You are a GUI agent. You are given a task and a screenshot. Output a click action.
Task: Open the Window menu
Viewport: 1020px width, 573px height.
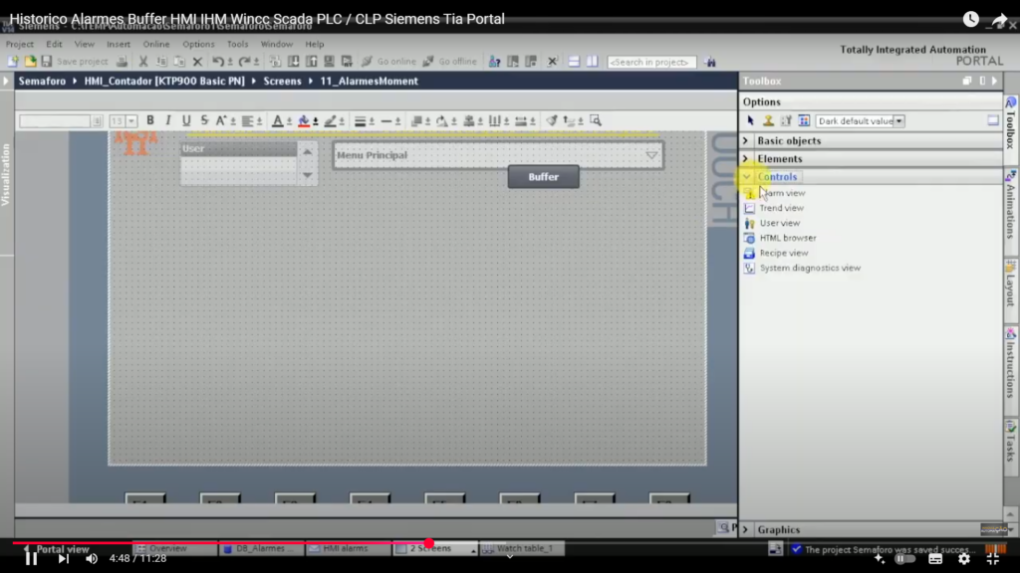pyautogui.click(x=277, y=44)
